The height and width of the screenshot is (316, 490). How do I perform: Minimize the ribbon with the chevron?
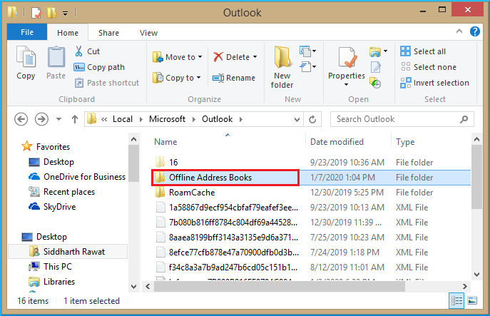coord(459,31)
